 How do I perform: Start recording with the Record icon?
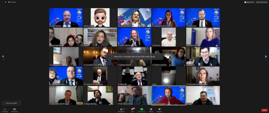[151, 109]
